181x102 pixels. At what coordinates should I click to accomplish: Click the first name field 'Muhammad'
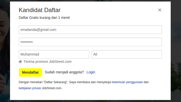[x=54, y=54]
